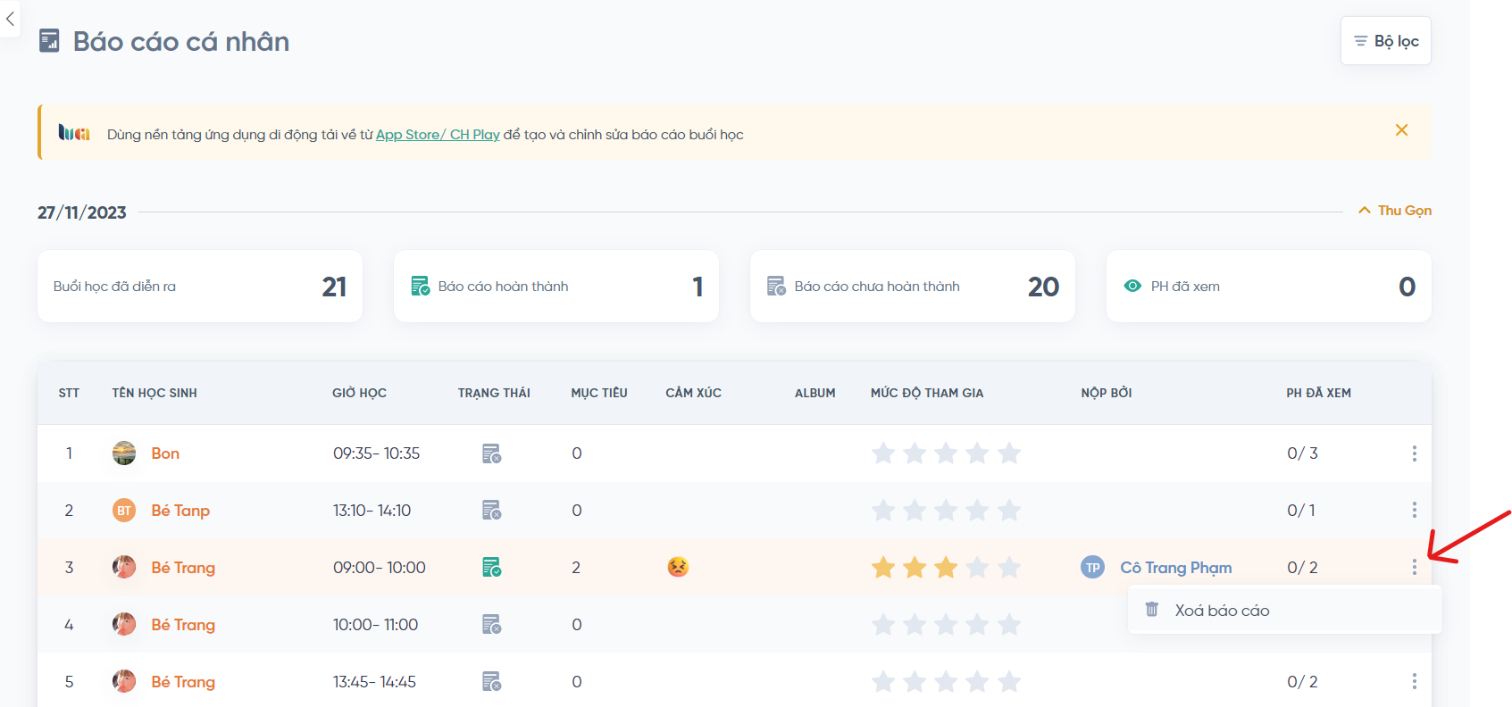Open three-dot menu for Bé Tanp's row
This screenshot has width=1512, height=707.
[x=1414, y=511]
